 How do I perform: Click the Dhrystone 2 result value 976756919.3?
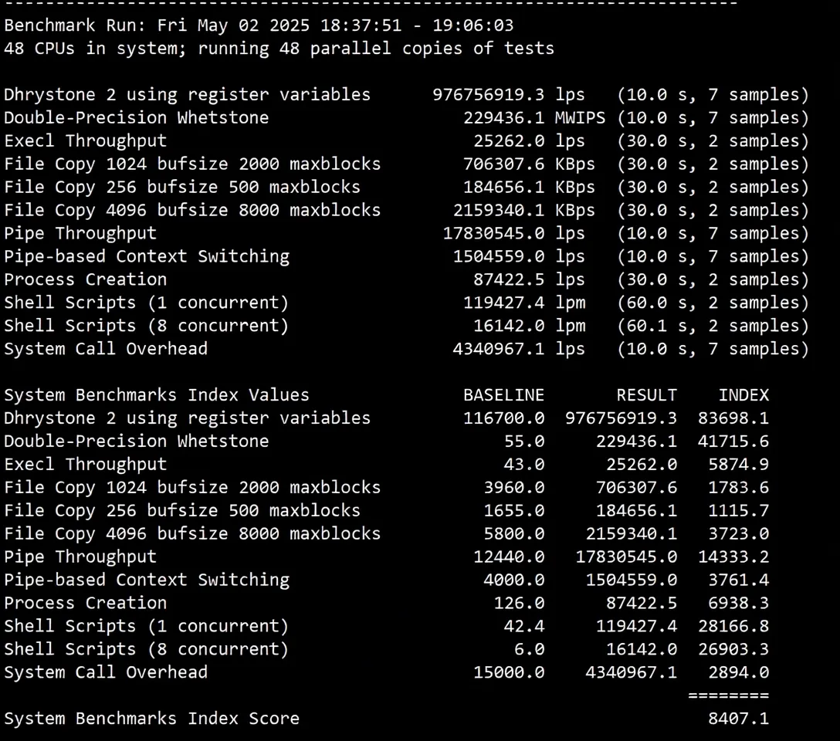(487, 94)
